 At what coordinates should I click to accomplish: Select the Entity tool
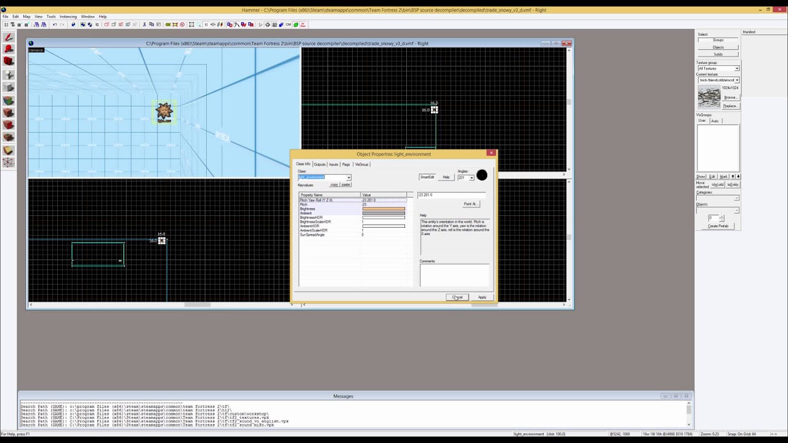[9, 74]
